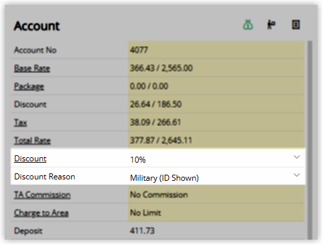
Task: Click the No Limit value
Action: pyautogui.click(x=145, y=213)
